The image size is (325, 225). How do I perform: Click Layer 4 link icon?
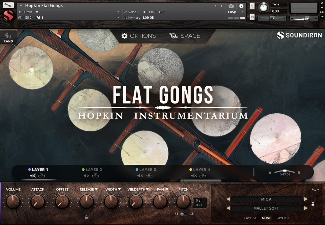click(203, 176)
